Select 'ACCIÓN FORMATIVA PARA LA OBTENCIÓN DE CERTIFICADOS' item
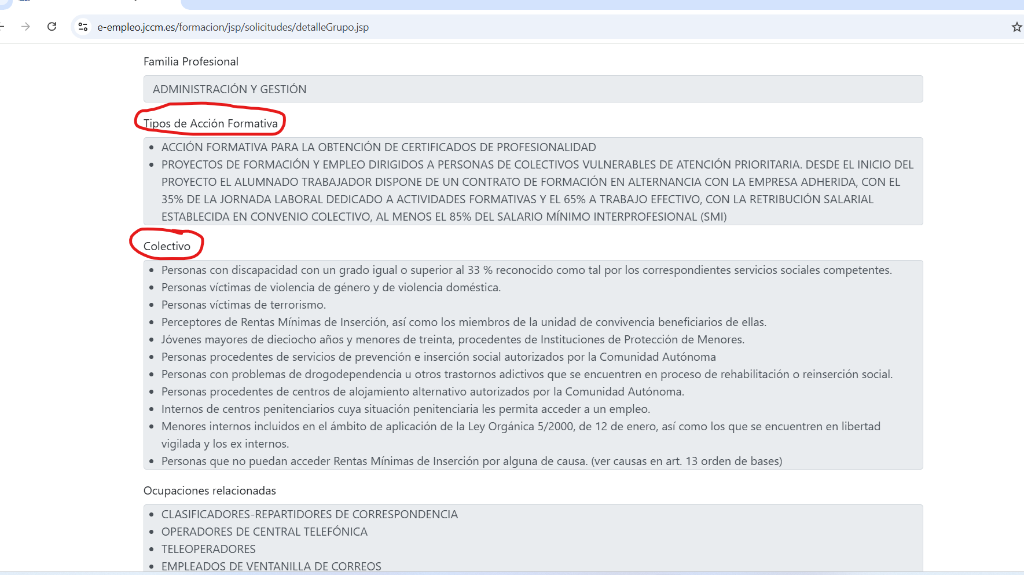The height and width of the screenshot is (575, 1024). point(379,147)
